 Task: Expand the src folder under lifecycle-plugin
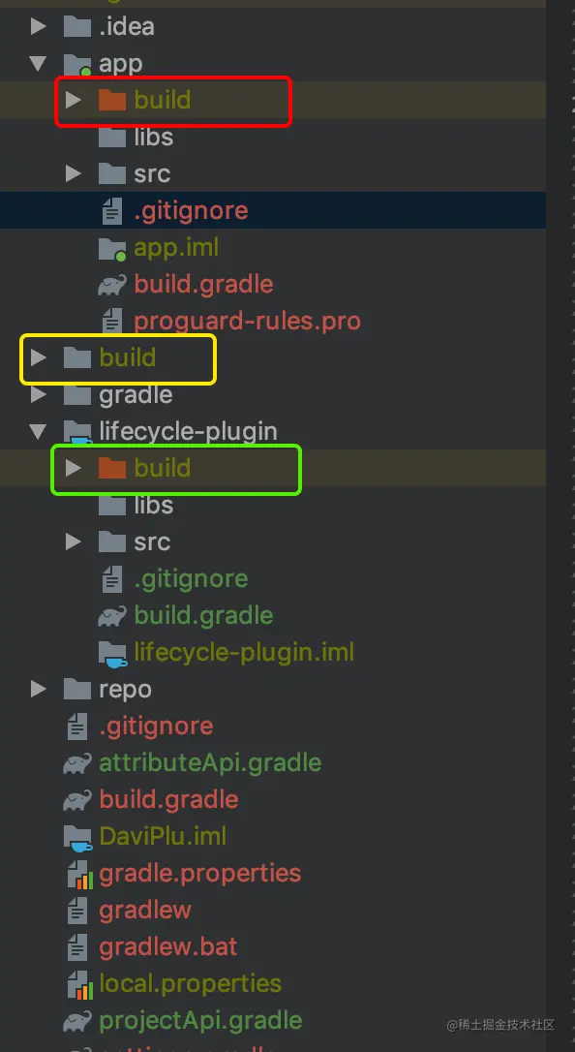click(76, 541)
